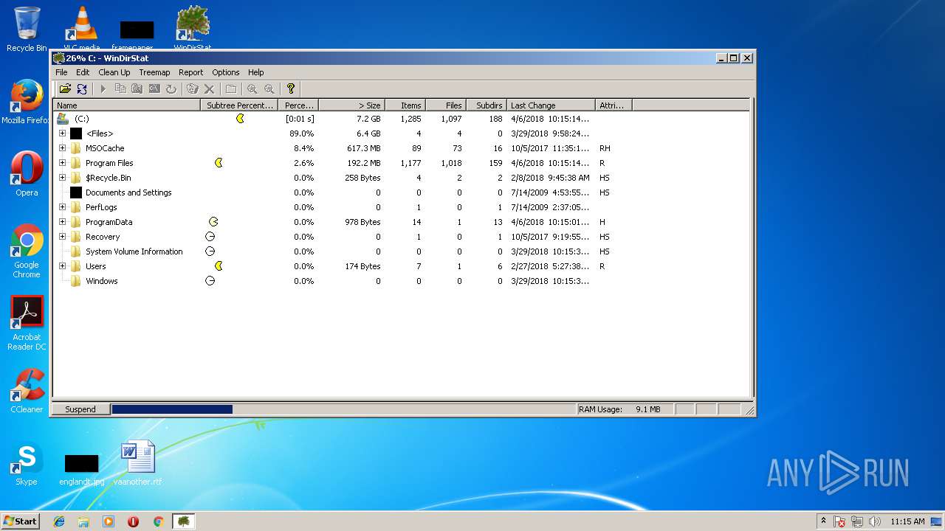This screenshot has width=945, height=531.
Task: Click the Refresh Selected toolbar icon
Action: [x=171, y=88]
